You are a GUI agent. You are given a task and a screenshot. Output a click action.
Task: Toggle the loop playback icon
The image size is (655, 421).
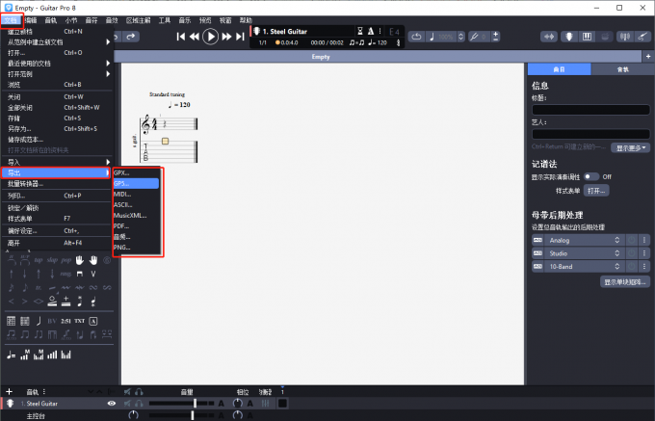coord(416,37)
